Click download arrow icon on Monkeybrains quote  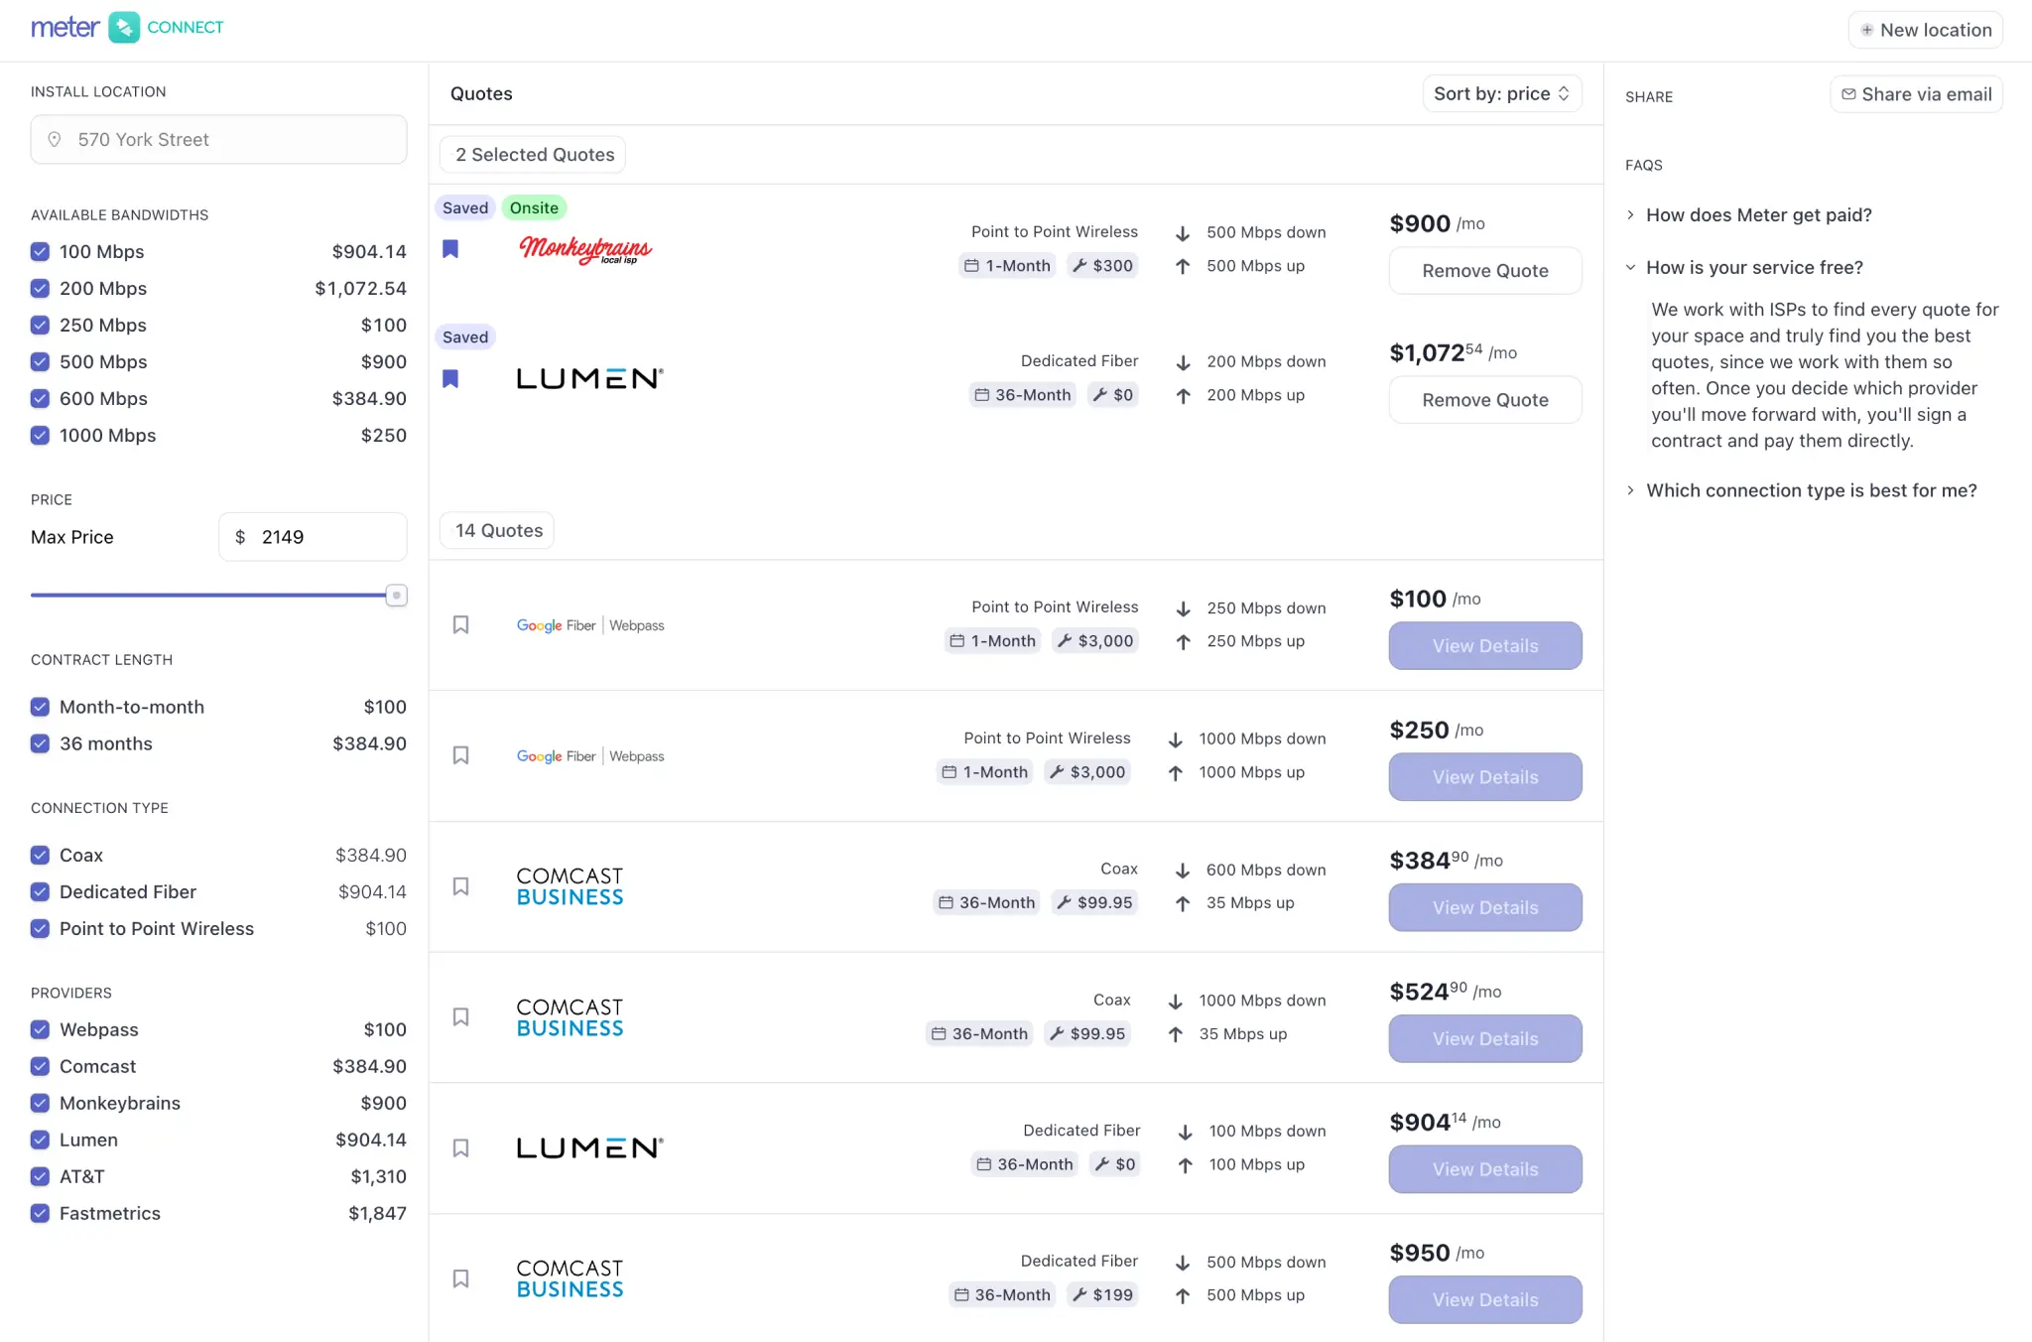(x=1183, y=233)
